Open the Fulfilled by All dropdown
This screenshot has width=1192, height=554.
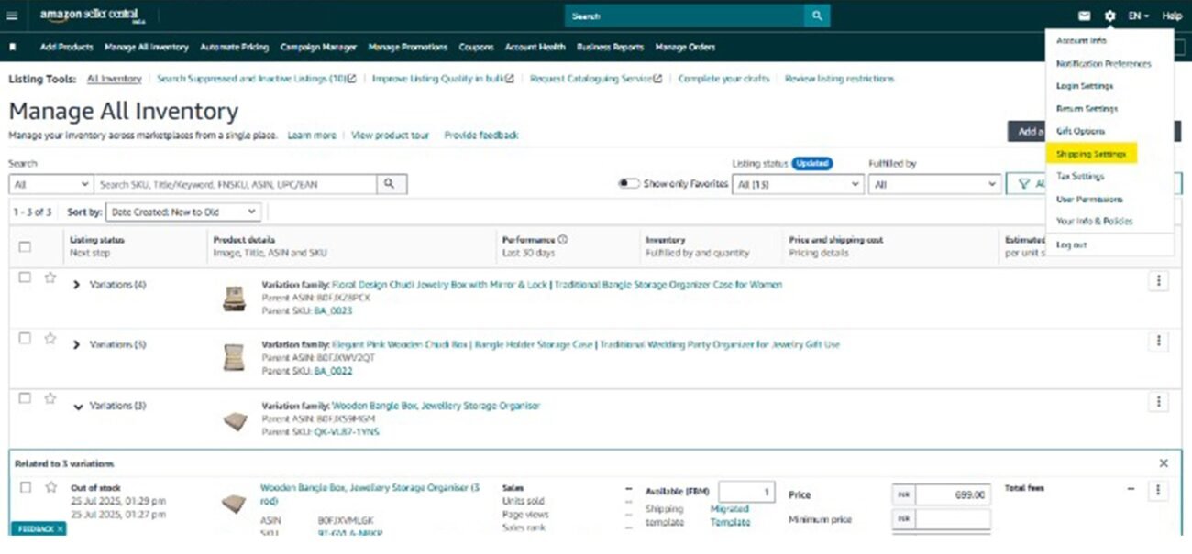click(934, 184)
